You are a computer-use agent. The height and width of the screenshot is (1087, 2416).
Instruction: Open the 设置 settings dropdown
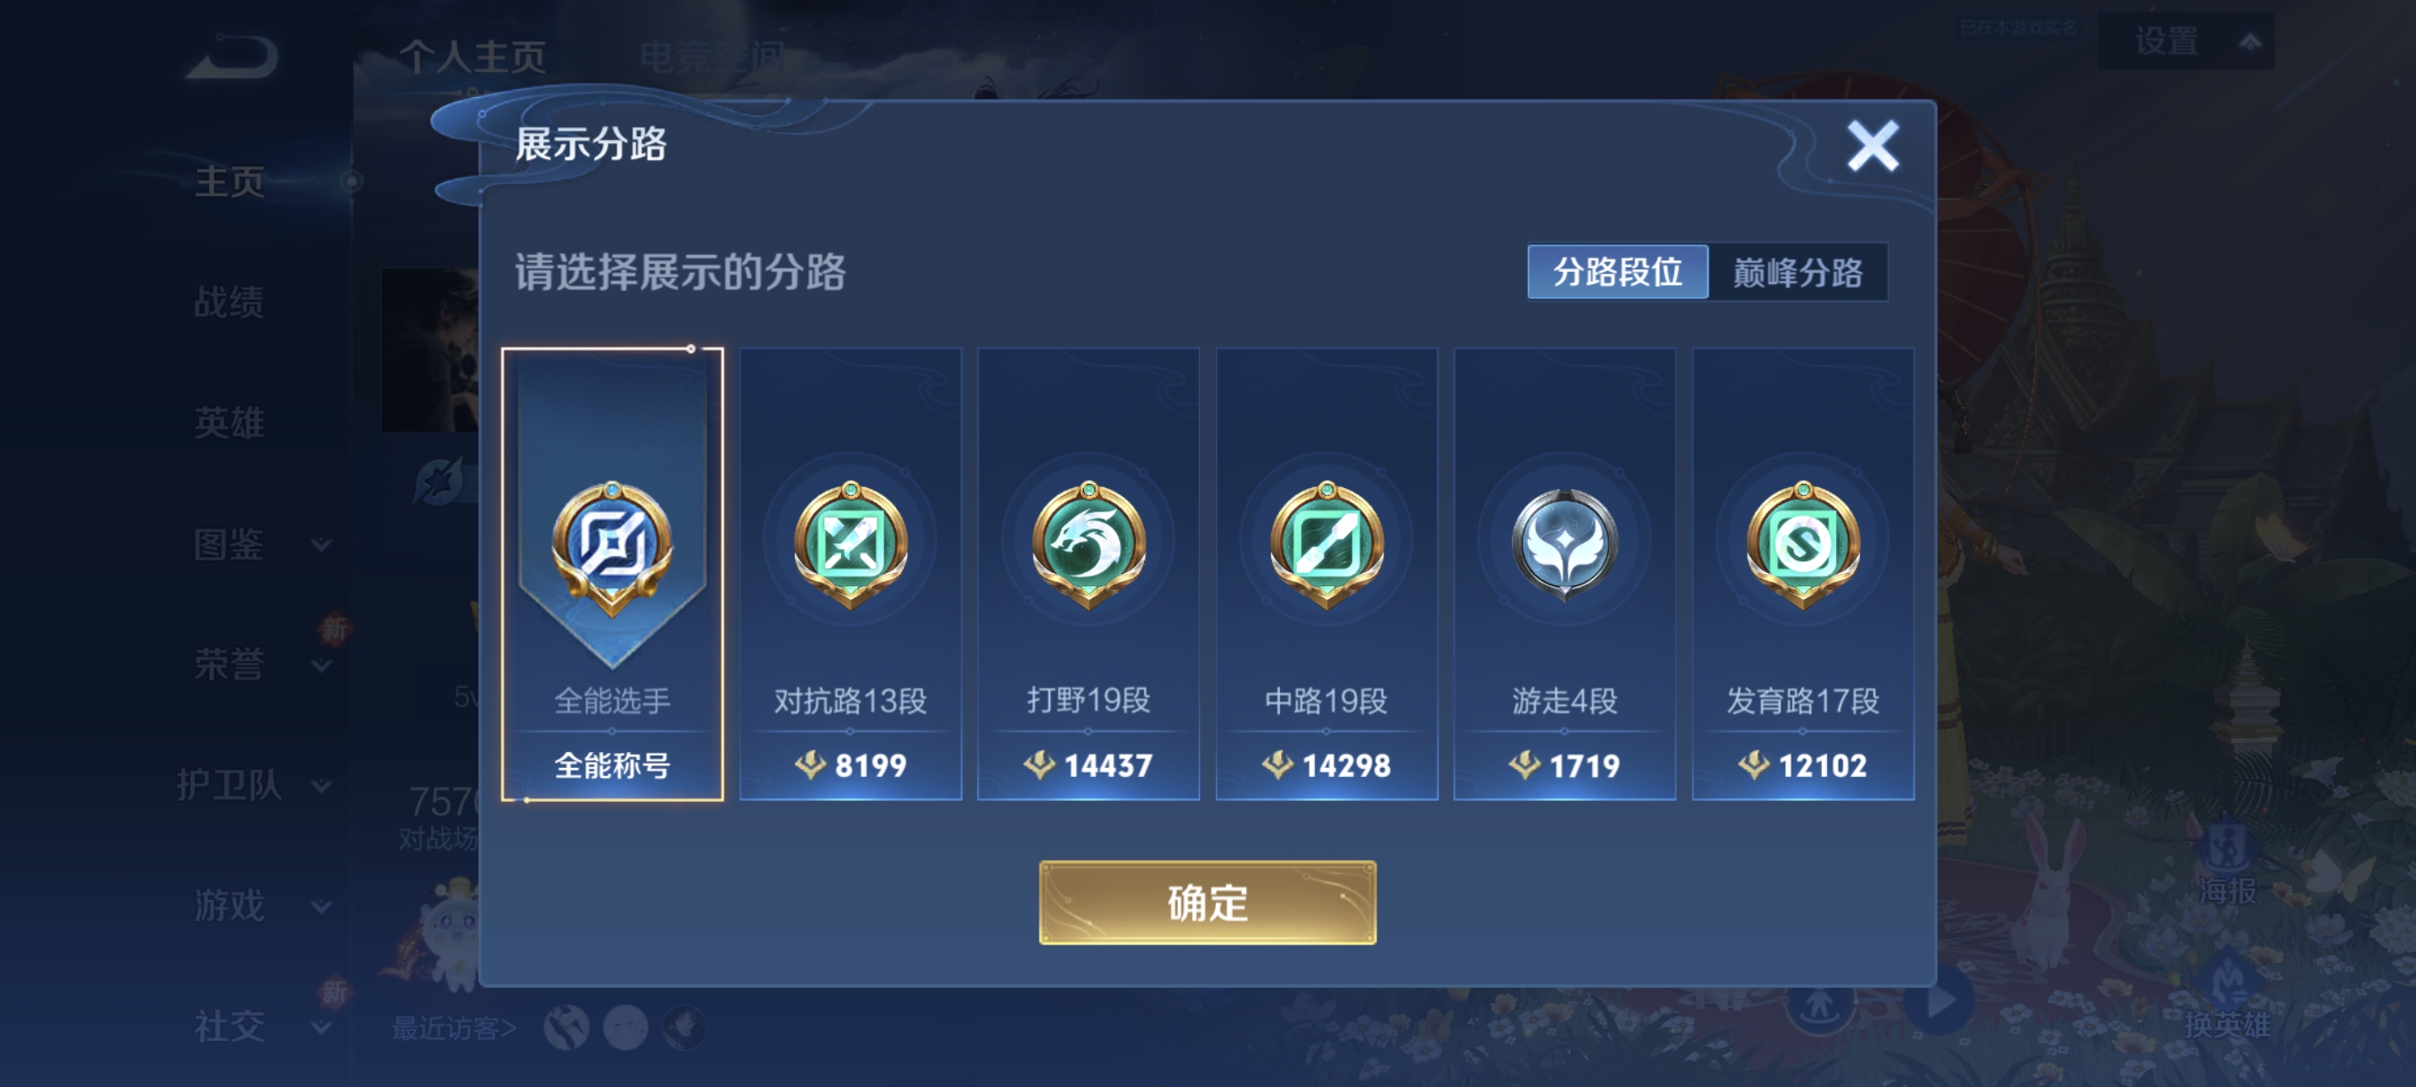point(2186,41)
